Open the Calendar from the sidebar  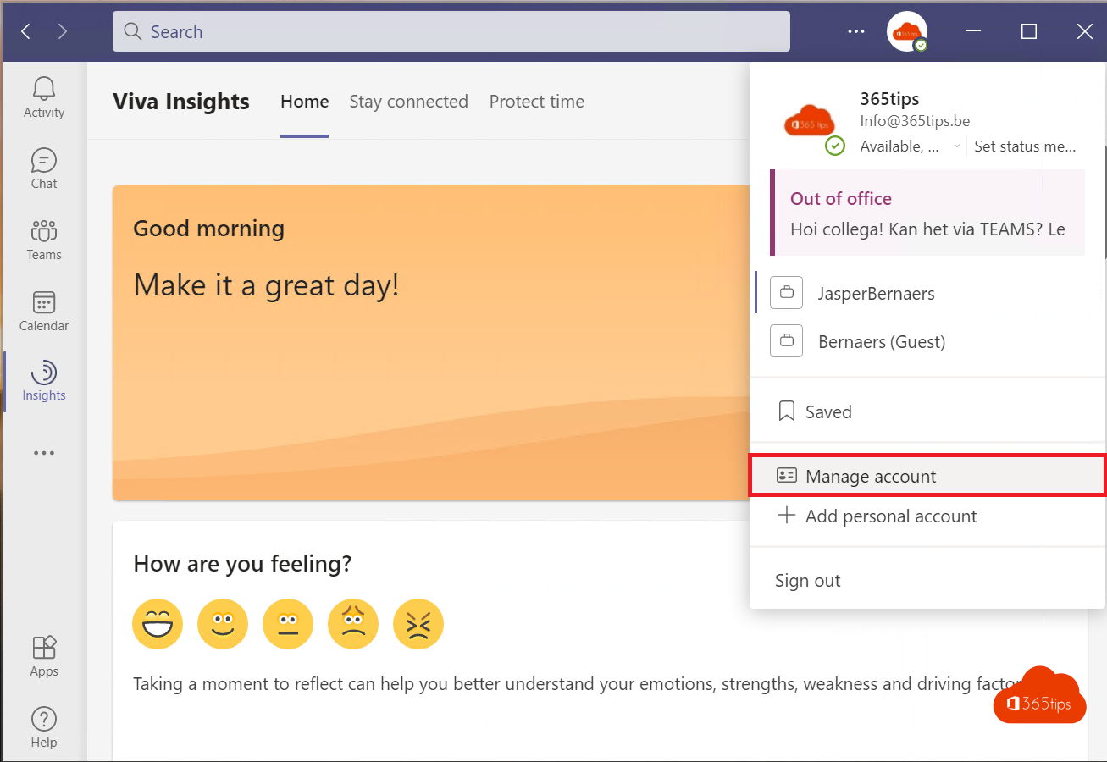click(43, 307)
